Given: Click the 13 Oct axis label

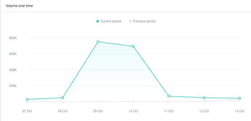Looking at the screenshot, I should [x=239, y=111].
